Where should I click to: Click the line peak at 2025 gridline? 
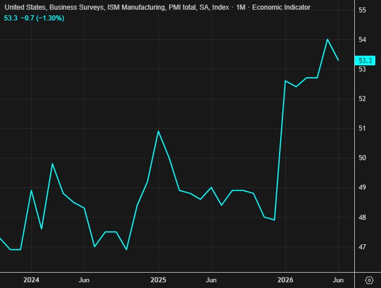(x=158, y=131)
